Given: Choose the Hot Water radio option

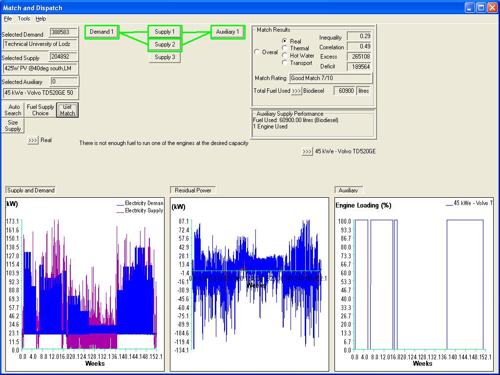Looking at the screenshot, I should pos(285,55).
